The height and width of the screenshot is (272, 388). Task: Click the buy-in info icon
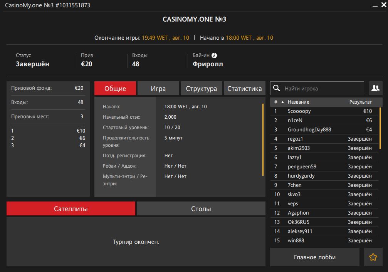coord(214,55)
